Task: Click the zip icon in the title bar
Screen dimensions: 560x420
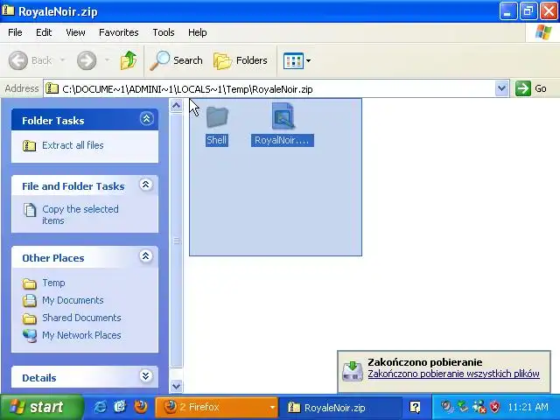Action: pyautogui.click(x=8, y=10)
